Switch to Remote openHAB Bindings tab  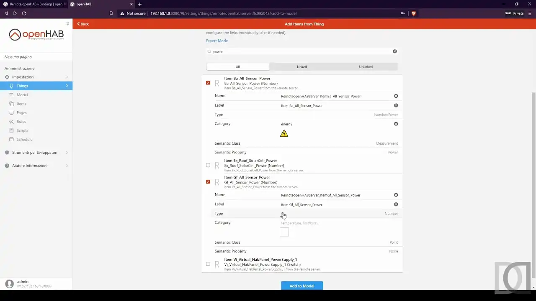[35, 4]
